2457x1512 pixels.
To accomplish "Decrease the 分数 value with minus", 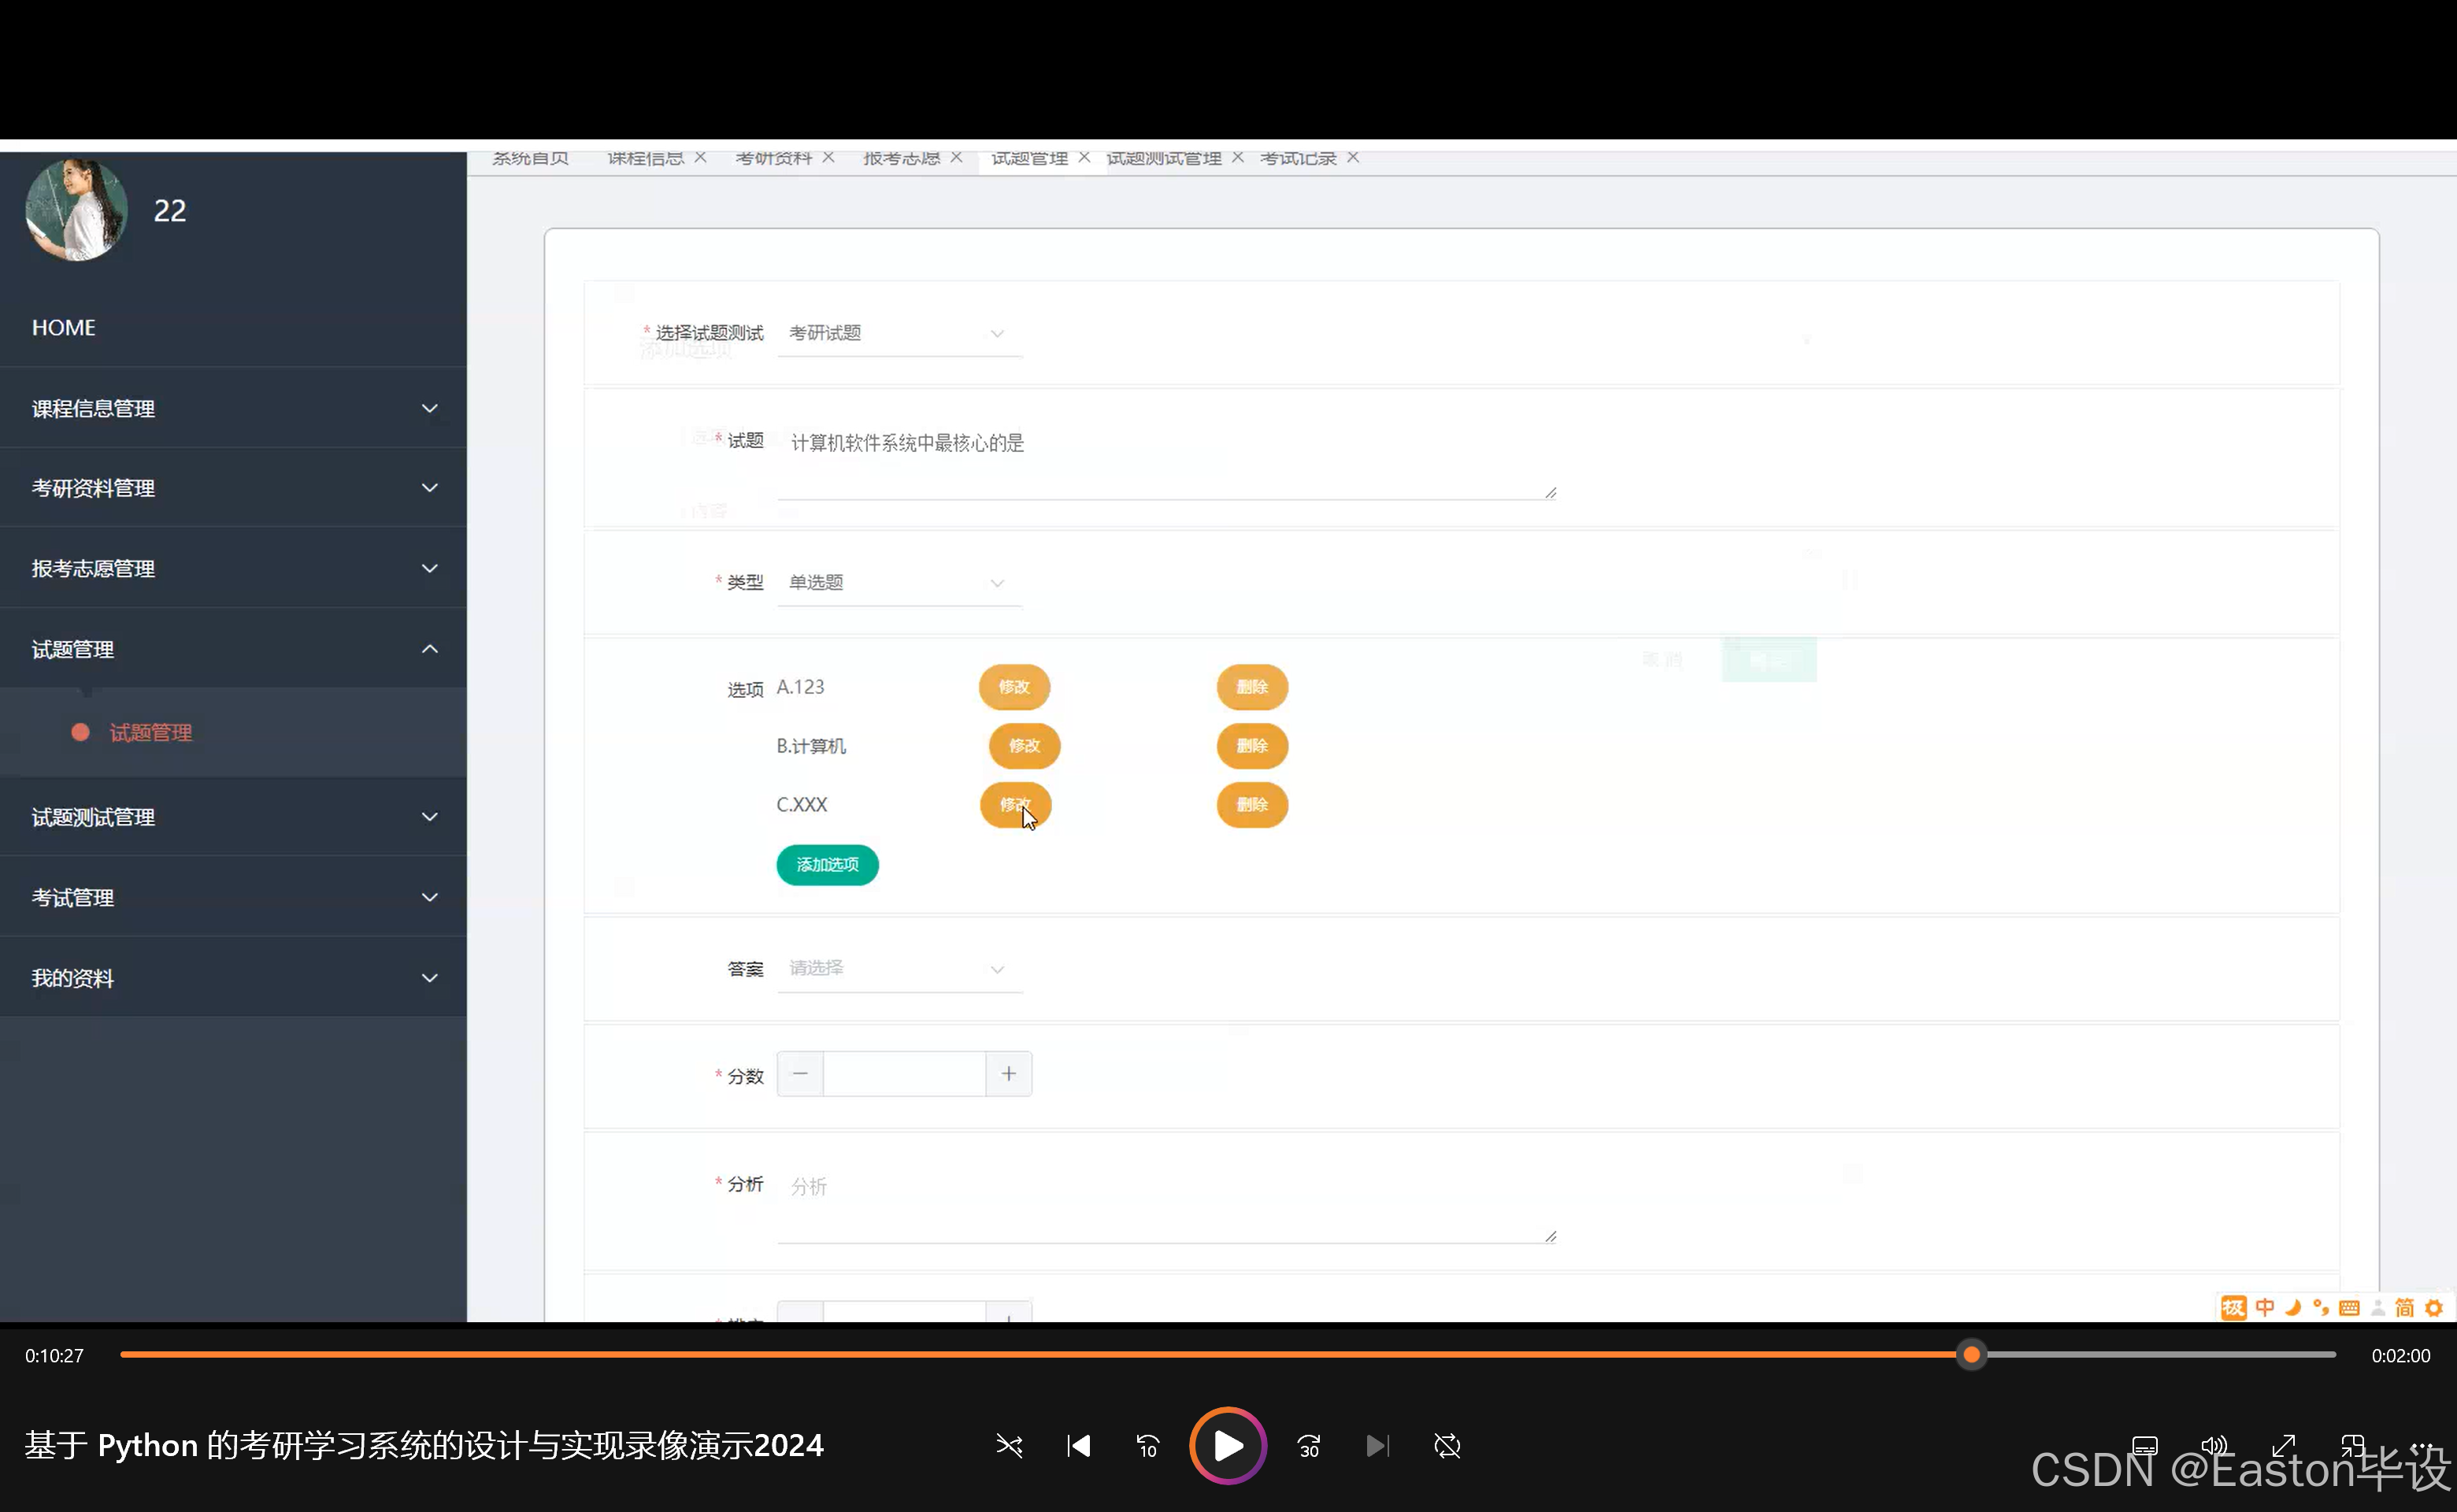I will click(800, 1074).
